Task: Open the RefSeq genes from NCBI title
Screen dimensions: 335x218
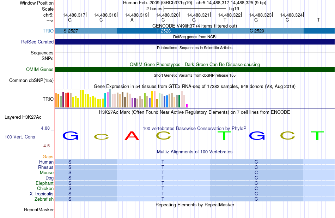Action: pyautogui.click(x=195, y=37)
